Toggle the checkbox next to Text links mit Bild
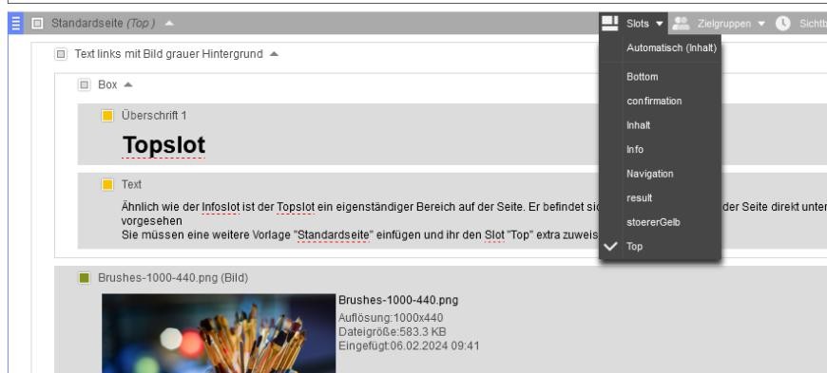 61,54
